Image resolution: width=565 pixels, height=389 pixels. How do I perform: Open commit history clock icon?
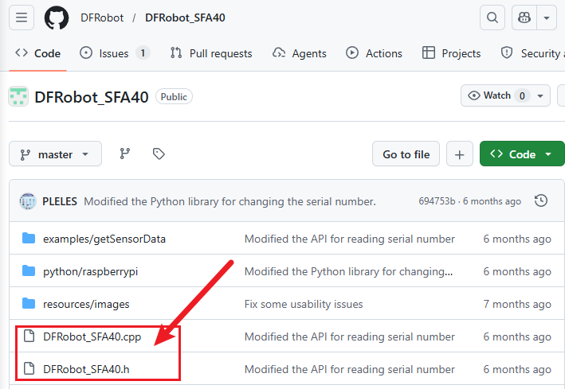point(541,200)
